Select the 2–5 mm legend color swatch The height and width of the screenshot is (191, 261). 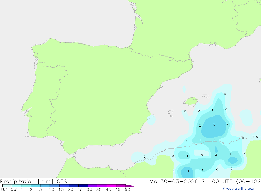tap(35, 186)
